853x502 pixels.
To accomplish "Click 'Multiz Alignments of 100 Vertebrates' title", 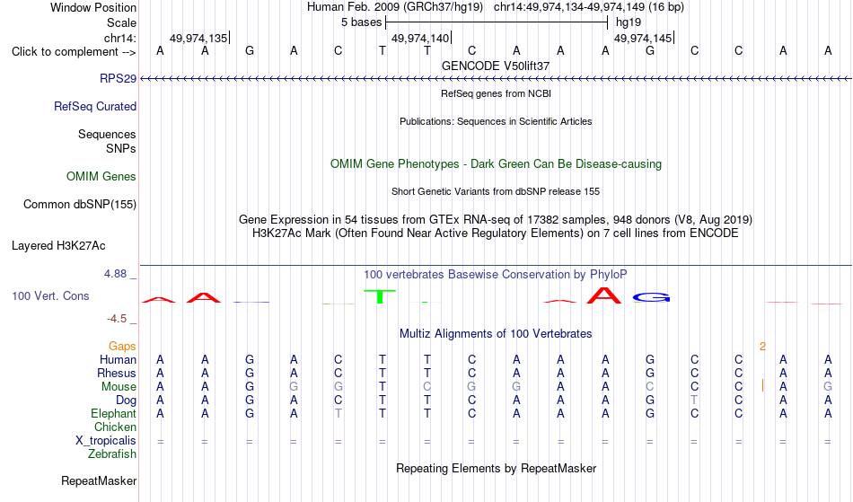I will [x=496, y=334].
